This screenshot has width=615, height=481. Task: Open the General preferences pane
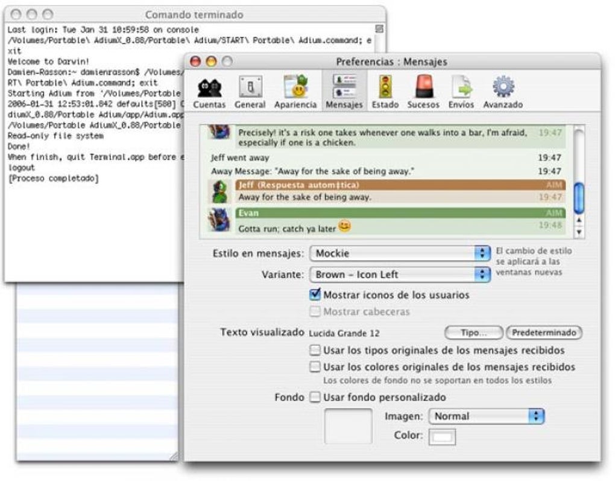pyautogui.click(x=250, y=92)
